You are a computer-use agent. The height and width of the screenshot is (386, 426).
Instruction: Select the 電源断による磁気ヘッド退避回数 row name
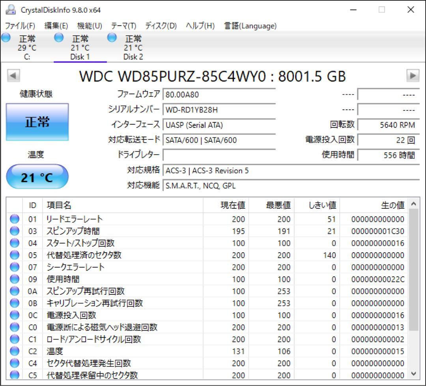click(x=102, y=327)
